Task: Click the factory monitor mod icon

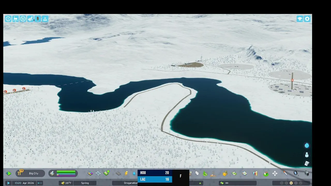Action: [16, 19]
